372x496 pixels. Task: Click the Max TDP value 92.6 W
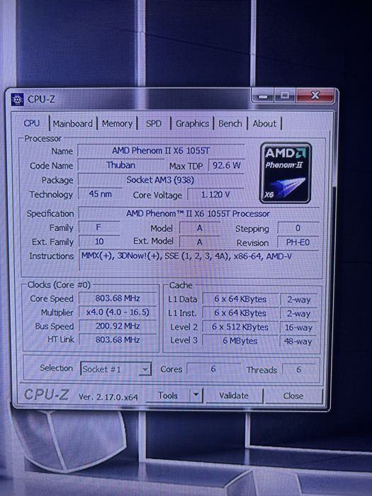tap(227, 165)
